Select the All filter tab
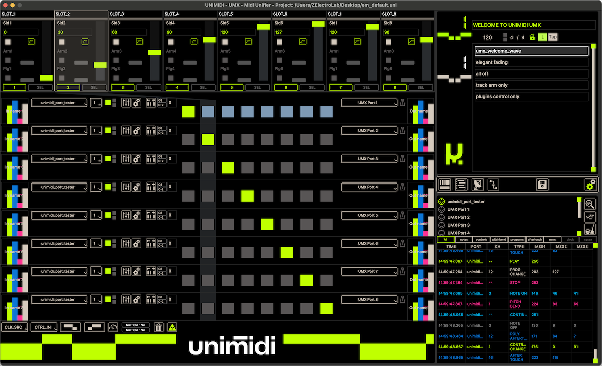 click(445, 240)
